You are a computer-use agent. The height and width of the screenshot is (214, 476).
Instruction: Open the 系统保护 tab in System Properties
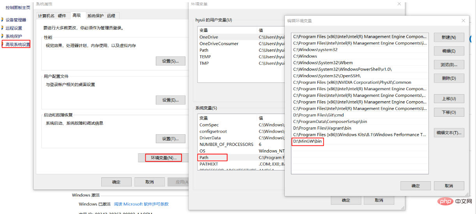(x=95, y=16)
